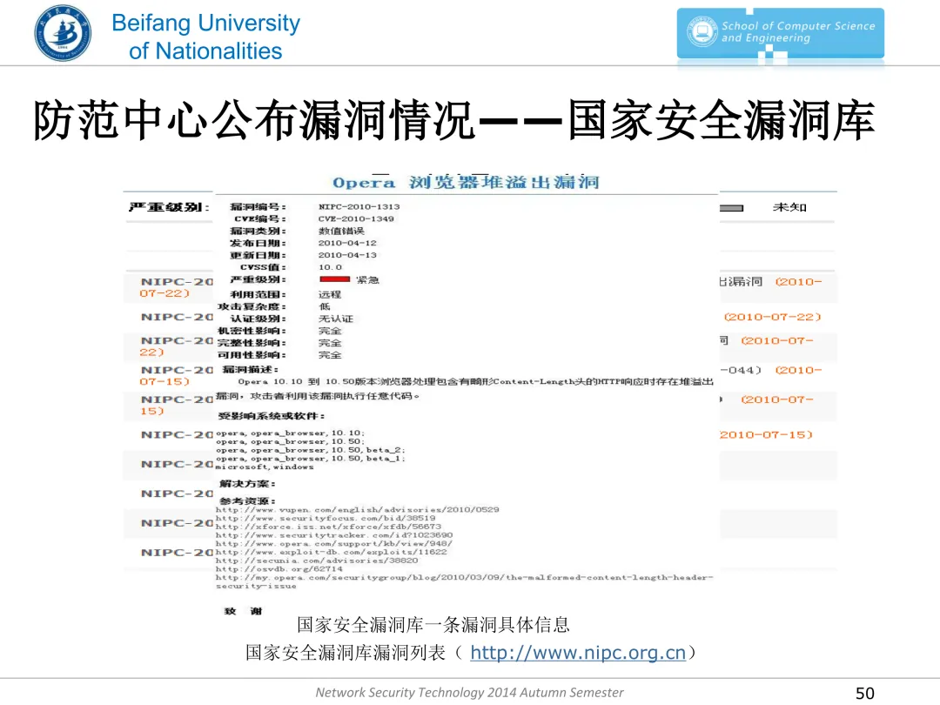Open the exploit-db.com/exploits/11622 reference

click(x=332, y=552)
